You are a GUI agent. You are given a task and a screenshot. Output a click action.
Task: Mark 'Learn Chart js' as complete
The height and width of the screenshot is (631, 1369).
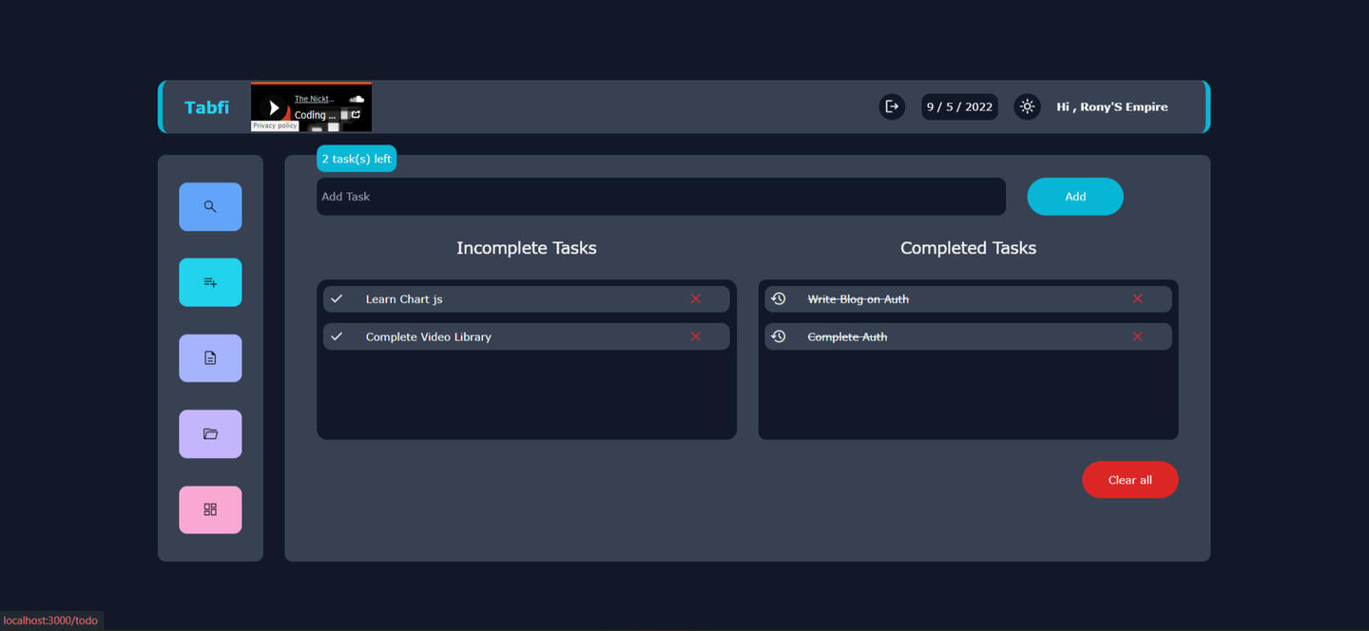(337, 299)
